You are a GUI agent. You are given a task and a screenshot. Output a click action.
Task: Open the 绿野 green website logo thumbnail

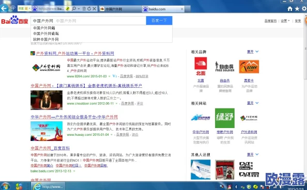[x=225, y=118]
